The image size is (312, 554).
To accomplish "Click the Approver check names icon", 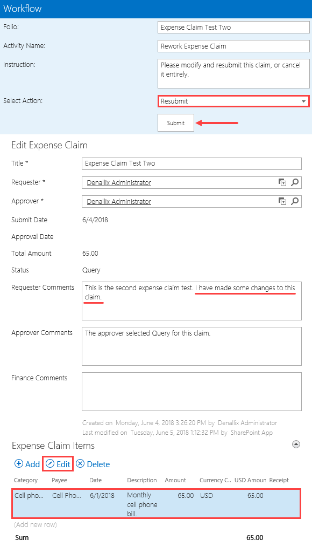I will tap(282, 201).
